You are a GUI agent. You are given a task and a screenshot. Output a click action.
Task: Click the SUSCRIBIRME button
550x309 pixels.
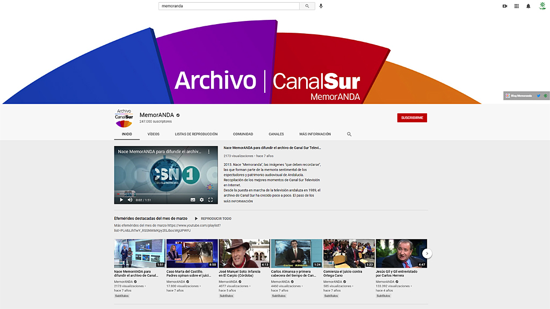tap(412, 117)
